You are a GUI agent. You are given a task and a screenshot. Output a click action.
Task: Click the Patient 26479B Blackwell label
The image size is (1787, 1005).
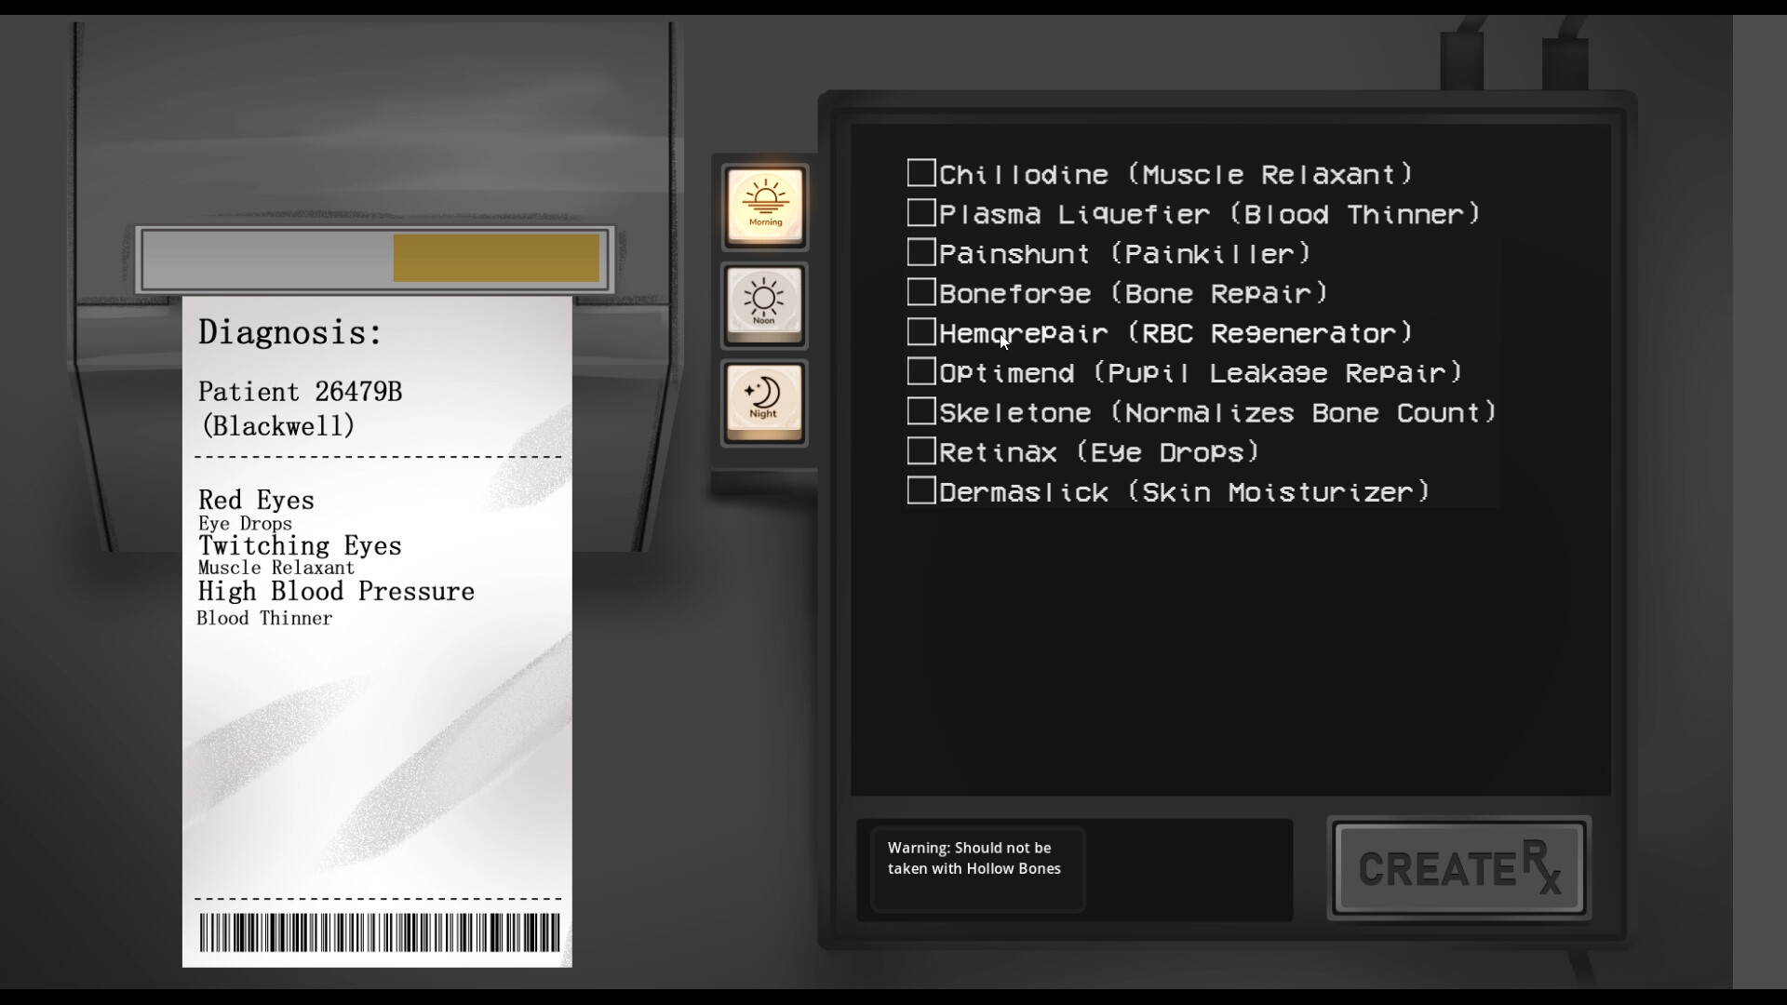(x=300, y=409)
